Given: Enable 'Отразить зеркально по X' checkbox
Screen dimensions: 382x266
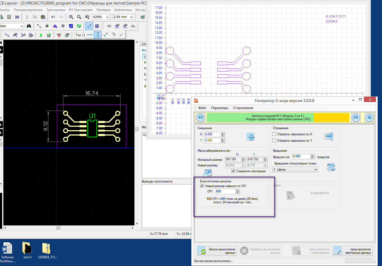Looking at the screenshot, I should [x=274, y=134].
